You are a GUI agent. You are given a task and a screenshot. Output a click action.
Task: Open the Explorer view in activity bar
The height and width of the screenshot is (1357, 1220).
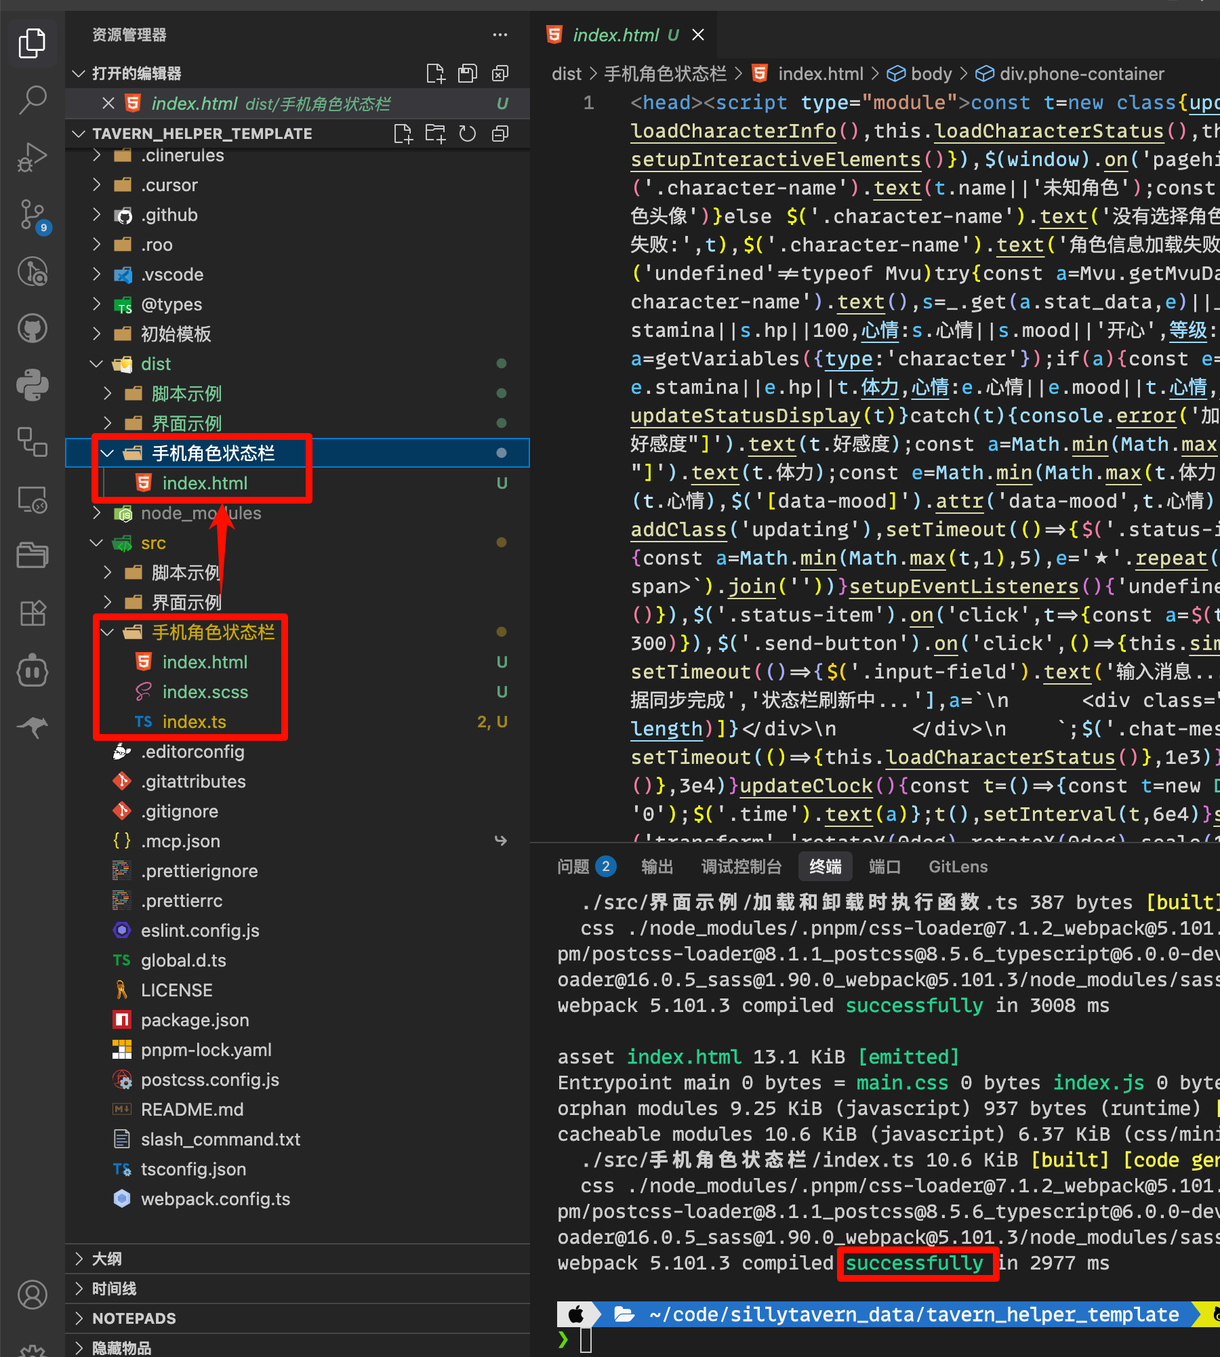(32, 43)
